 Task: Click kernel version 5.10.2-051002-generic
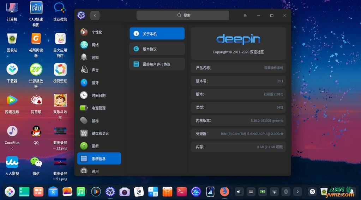(x=267, y=120)
